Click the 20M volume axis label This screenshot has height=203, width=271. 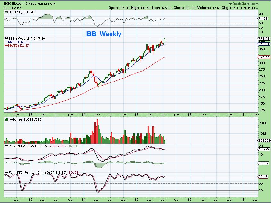(262, 123)
